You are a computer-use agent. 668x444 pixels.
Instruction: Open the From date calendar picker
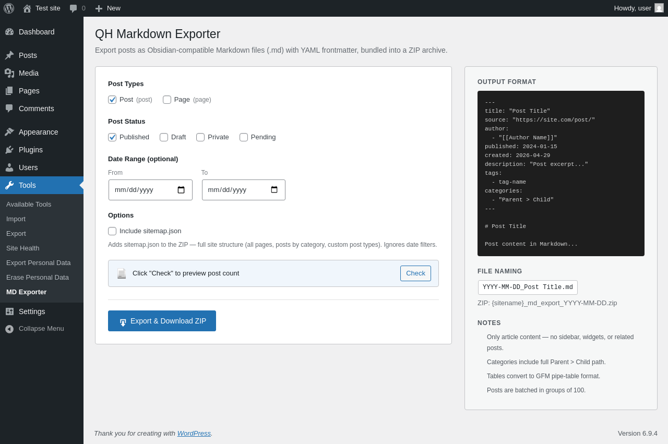(x=181, y=190)
